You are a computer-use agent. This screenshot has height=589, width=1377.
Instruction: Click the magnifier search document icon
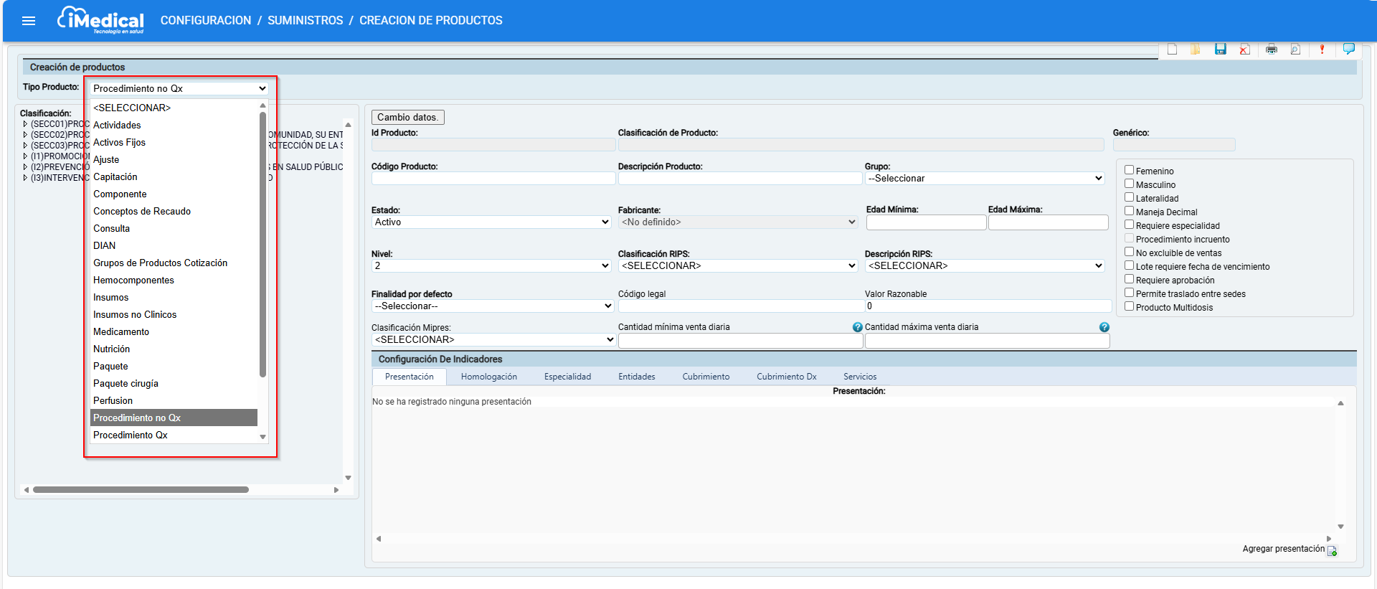pyautogui.click(x=1295, y=49)
